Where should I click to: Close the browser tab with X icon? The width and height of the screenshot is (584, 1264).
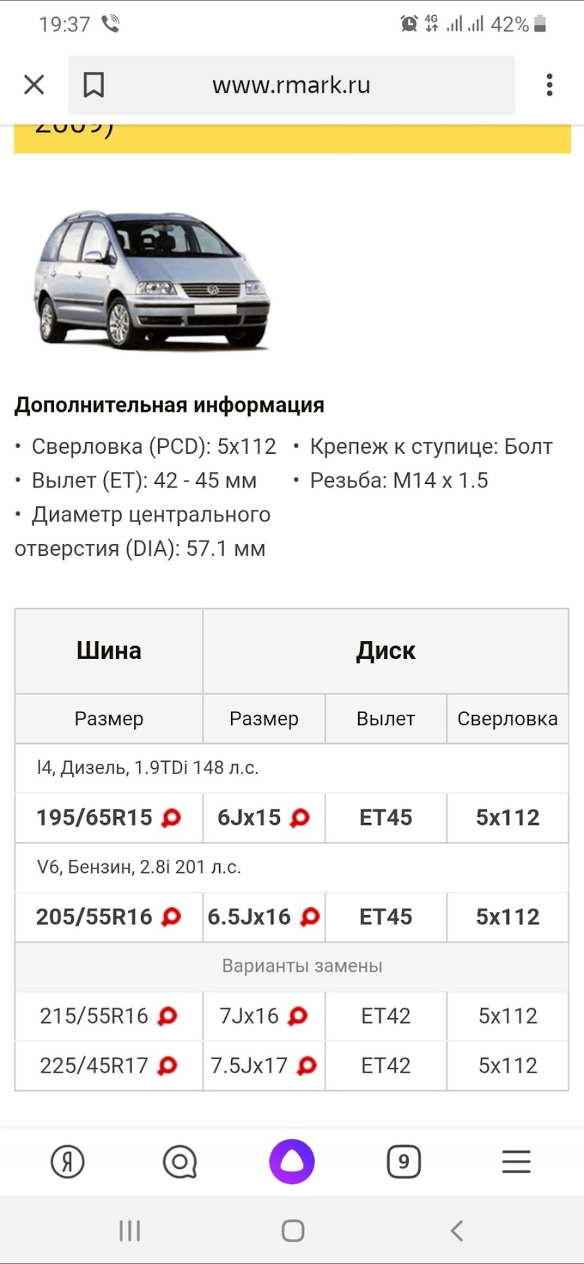[x=34, y=85]
